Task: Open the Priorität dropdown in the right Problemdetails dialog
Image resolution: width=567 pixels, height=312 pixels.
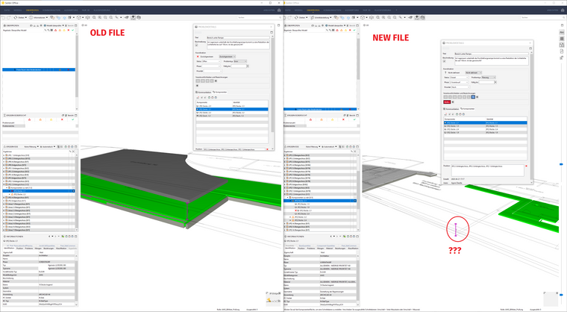Action: [x=461, y=87]
